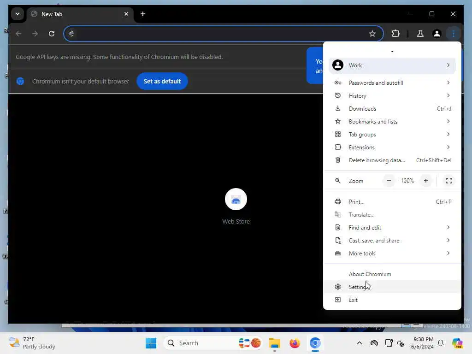The image size is (472, 354).
Task: Launch Firefox from the taskbar
Action: point(295,343)
